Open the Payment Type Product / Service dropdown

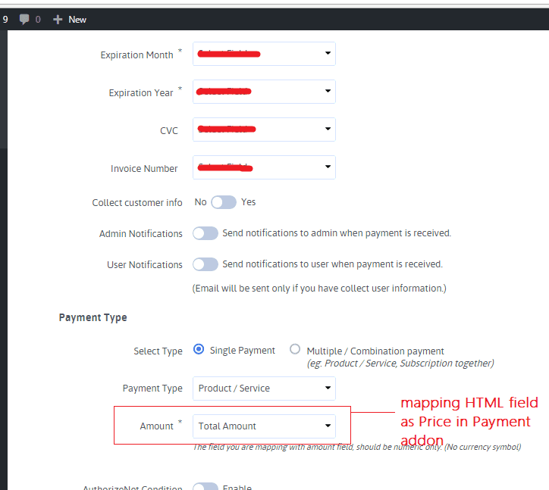click(x=264, y=388)
